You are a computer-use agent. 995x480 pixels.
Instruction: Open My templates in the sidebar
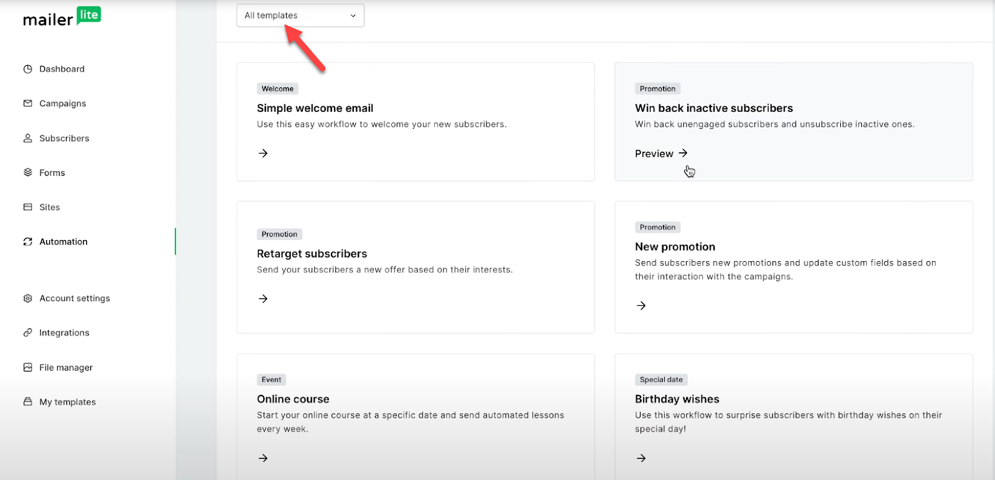pyautogui.click(x=67, y=402)
